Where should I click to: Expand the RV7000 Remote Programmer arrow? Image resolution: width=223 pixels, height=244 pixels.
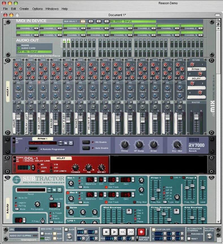[x=26, y=149]
